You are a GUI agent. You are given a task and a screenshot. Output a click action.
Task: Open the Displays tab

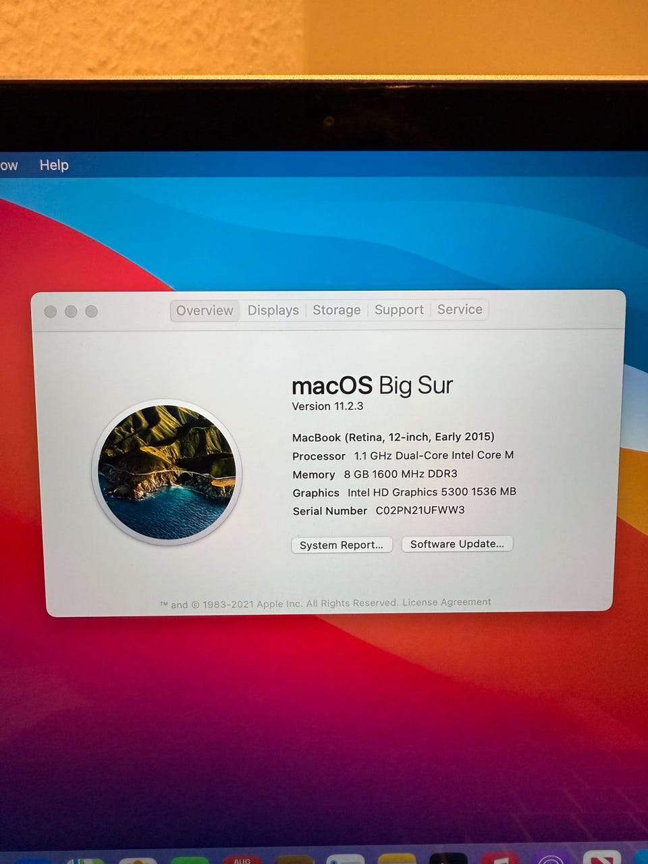(273, 310)
